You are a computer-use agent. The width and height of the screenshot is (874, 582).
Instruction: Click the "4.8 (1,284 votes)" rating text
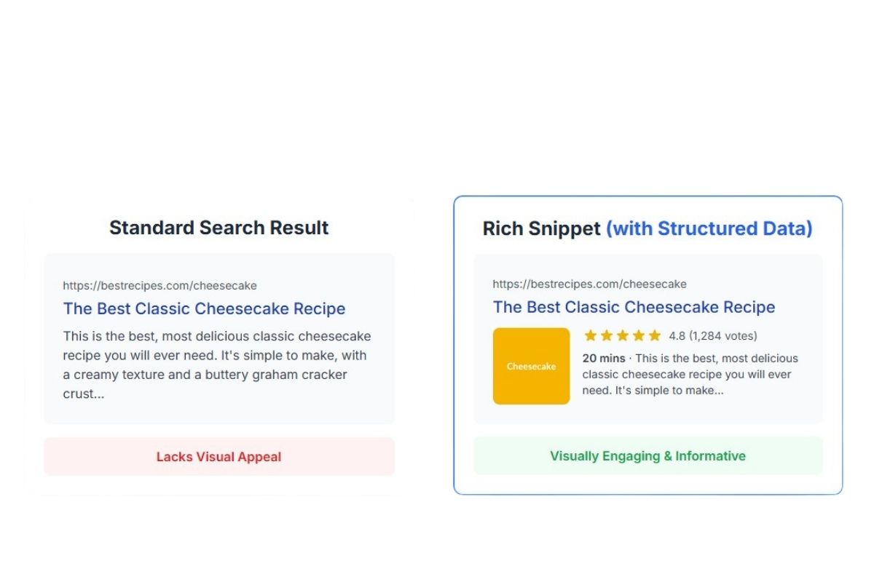click(713, 336)
